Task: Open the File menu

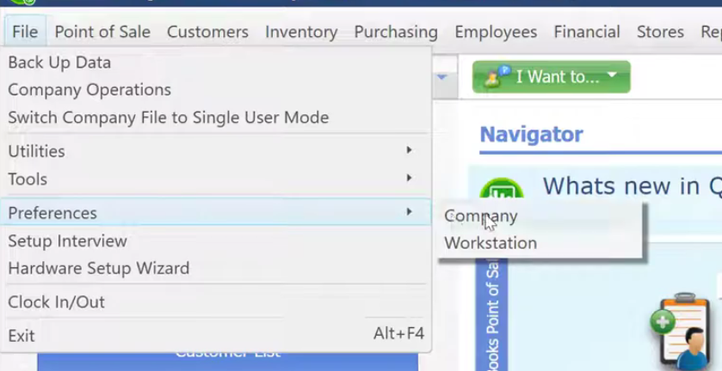Action: click(25, 32)
